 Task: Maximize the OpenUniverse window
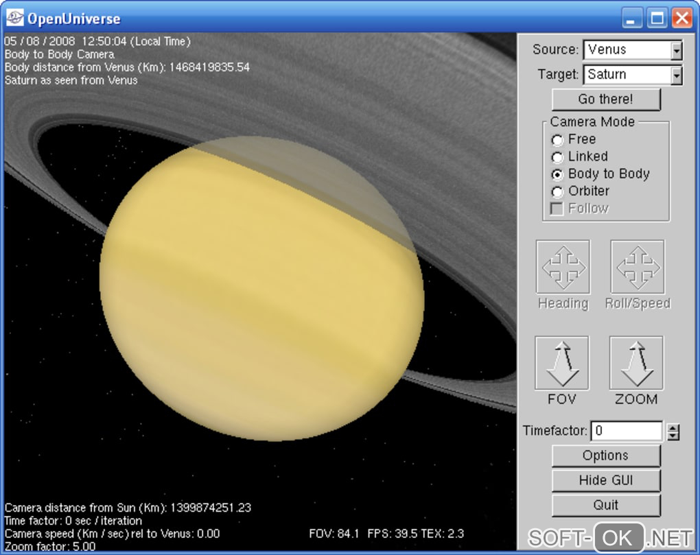click(657, 18)
